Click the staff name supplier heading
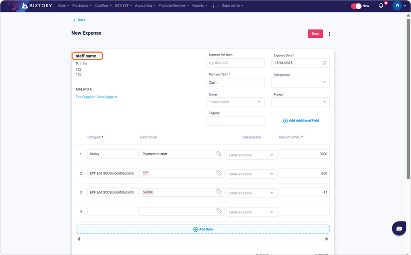The width and height of the screenshot is (411, 255). [86, 56]
